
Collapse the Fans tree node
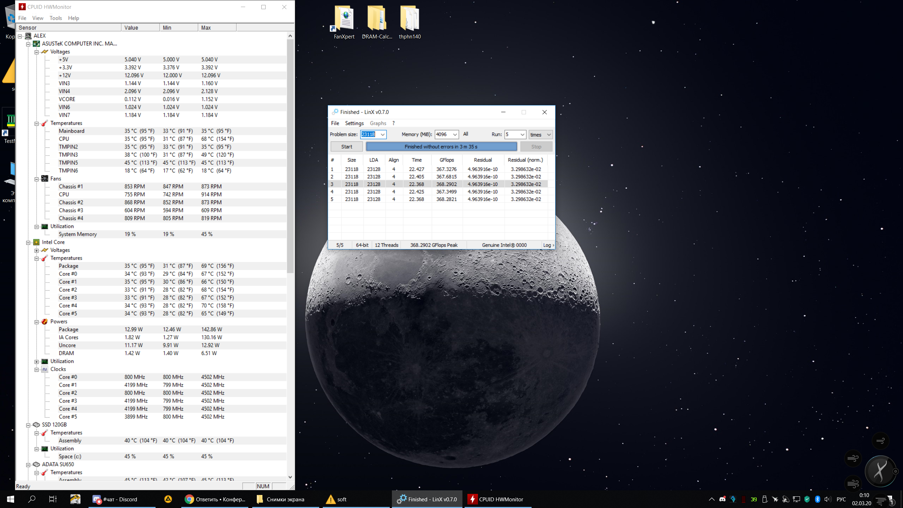[37, 179]
